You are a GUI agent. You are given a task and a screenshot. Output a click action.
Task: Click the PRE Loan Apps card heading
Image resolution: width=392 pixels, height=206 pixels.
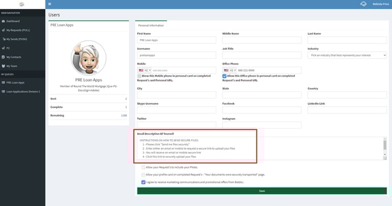[62, 25]
